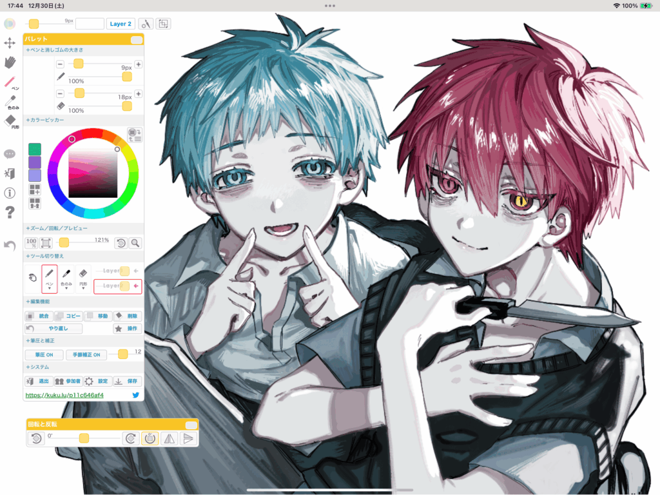
Task: Select the move/pan arrows tool in left sidebar
Action: [x=10, y=43]
